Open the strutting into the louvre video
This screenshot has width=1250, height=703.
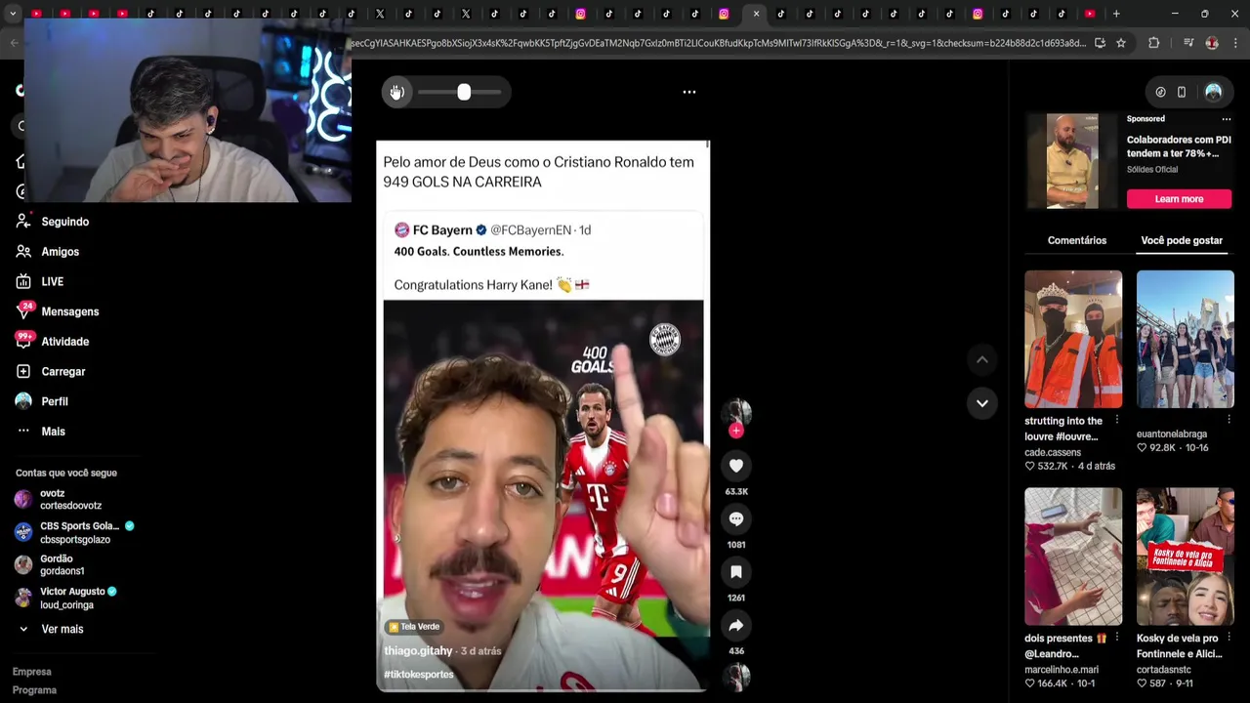[x=1073, y=339]
